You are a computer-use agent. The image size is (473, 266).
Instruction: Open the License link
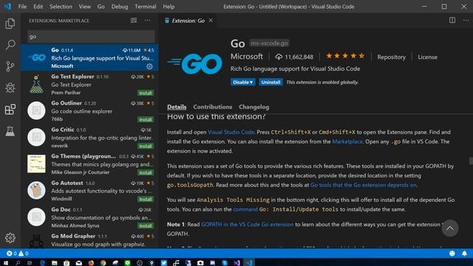[x=427, y=57]
